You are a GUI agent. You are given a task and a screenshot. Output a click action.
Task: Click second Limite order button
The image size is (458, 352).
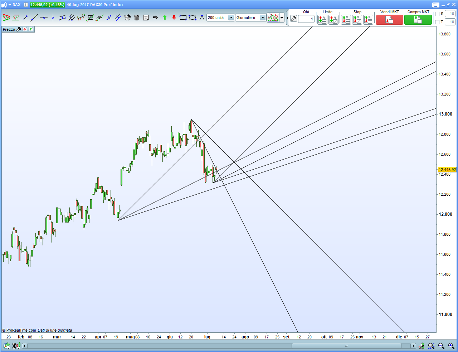333,20
